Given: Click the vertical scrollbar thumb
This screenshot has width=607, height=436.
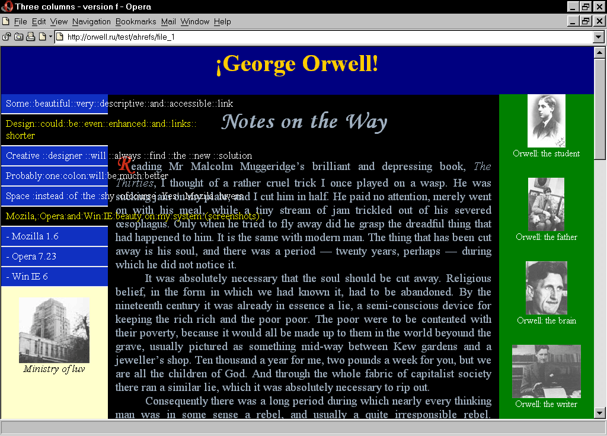Looking at the screenshot, I should click(x=599, y=109).
